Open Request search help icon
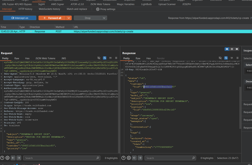 (2, 158)
